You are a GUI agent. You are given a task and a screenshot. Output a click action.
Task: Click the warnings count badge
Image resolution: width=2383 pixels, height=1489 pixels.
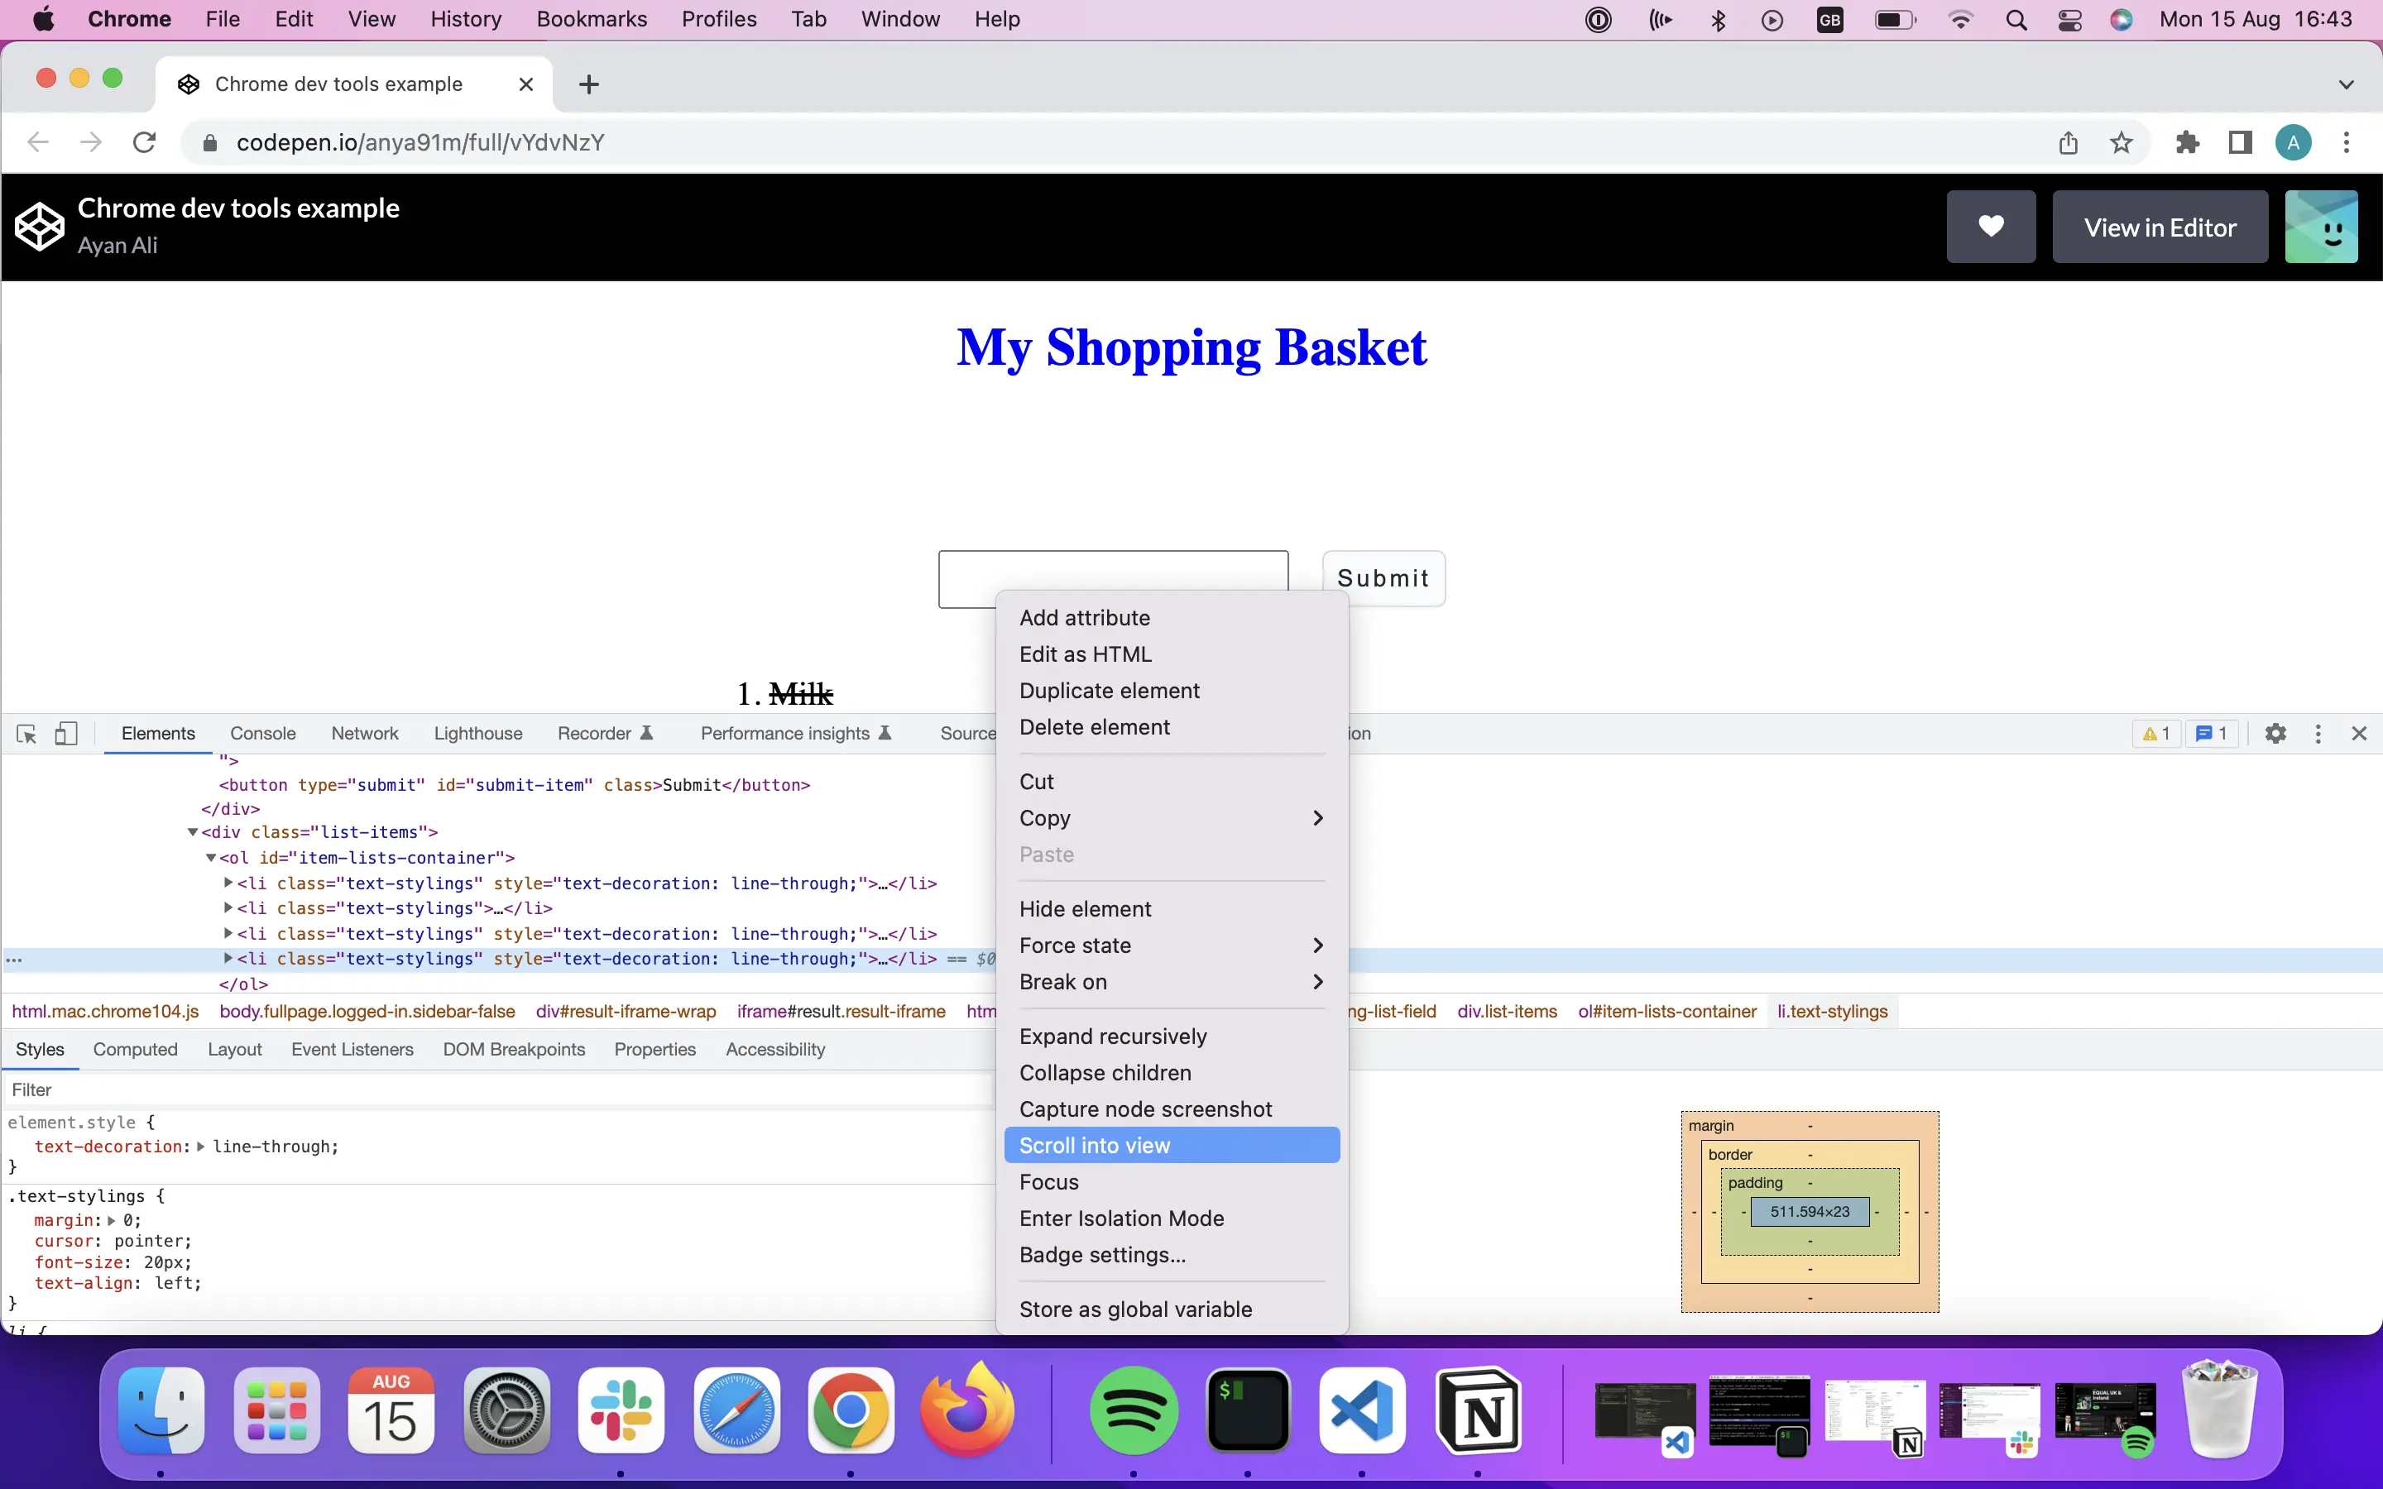[2156, 734]
